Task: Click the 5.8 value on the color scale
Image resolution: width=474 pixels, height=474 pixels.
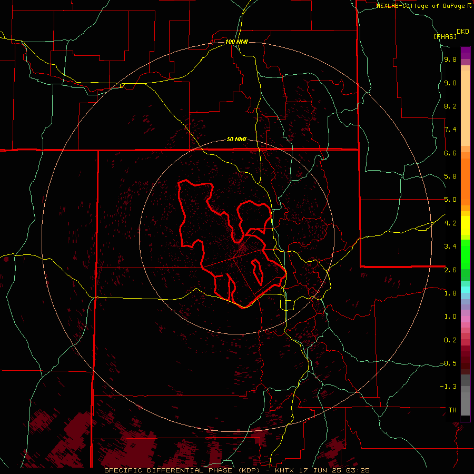Action: click(450, 176)
